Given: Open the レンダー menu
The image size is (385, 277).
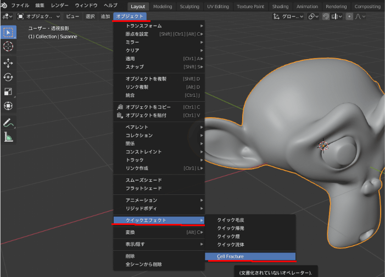Looking at the screenshot, I should [60, 5].
